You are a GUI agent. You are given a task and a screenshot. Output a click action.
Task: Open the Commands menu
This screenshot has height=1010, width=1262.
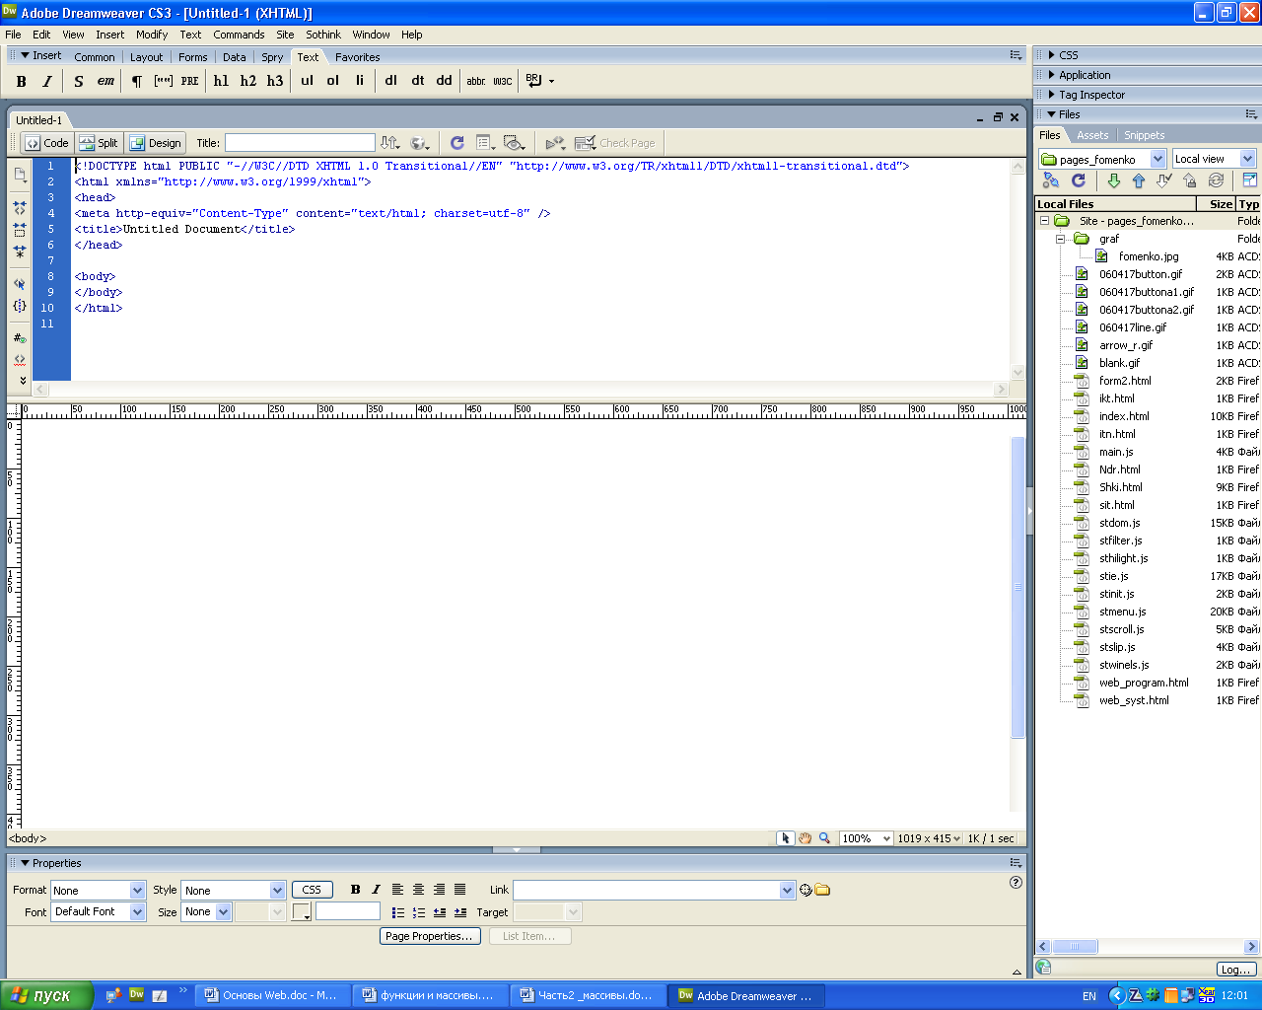[x=239, y=35]
